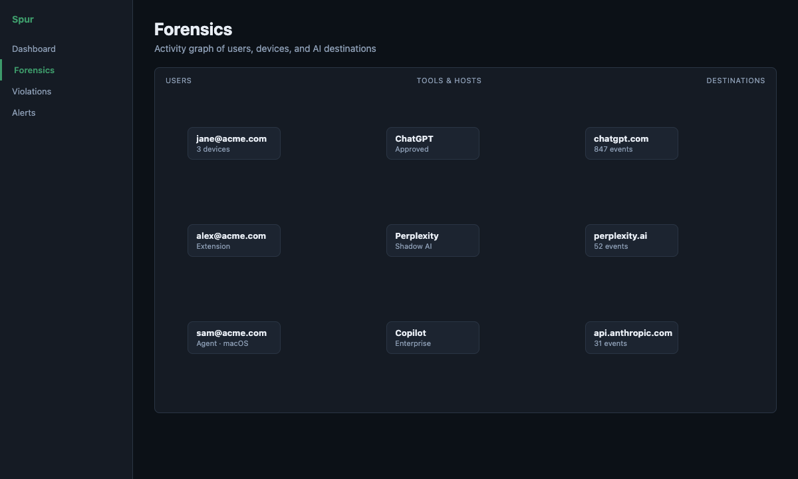The width and height of the screenshot is (798, 479).
Task: Select the alex@acme.com user node
Action: (234, 240)
